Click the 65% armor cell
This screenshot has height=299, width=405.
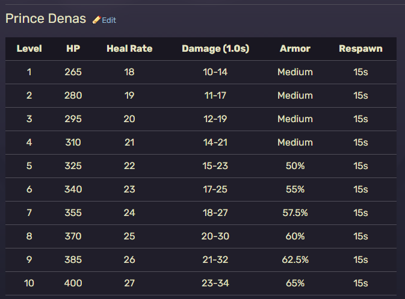pyautogui.click(x=295, y=283)
